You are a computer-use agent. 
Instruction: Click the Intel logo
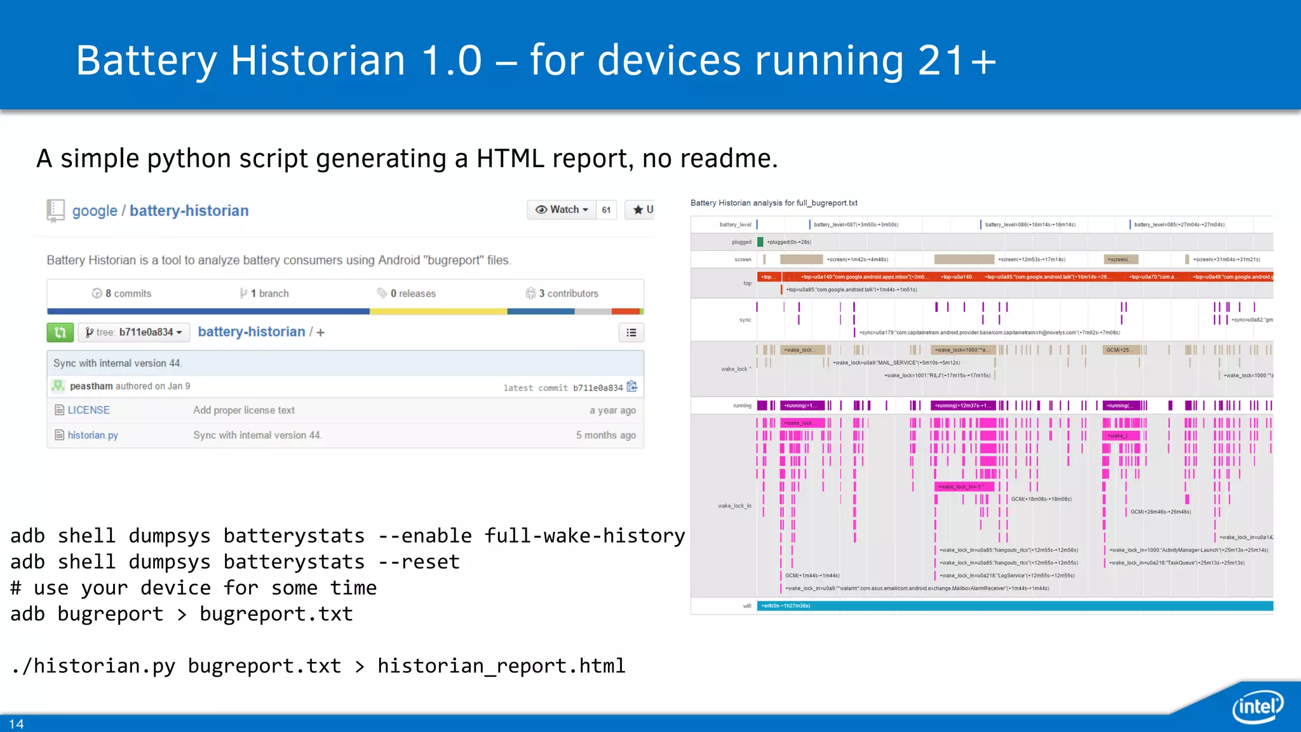coord(1257,706)
